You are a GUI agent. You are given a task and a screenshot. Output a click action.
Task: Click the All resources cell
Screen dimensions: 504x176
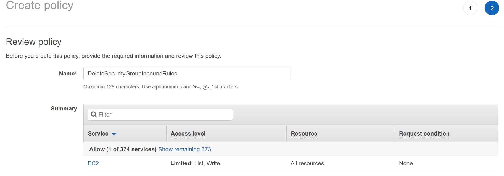coord(307,163)
